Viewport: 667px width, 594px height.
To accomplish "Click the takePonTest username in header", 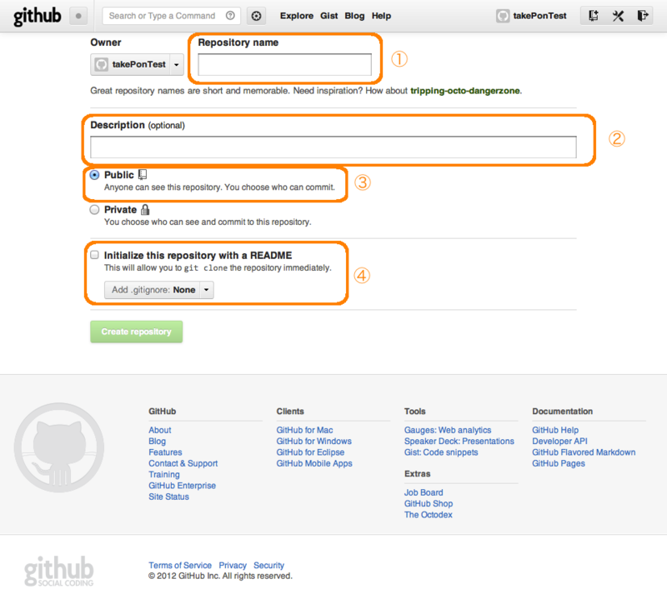I will point(539,16).
